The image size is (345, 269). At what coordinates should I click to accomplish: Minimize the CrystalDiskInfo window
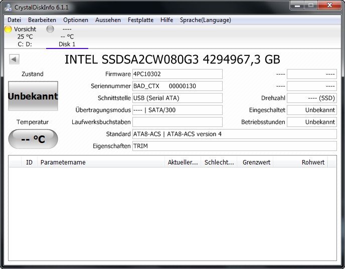297,5
